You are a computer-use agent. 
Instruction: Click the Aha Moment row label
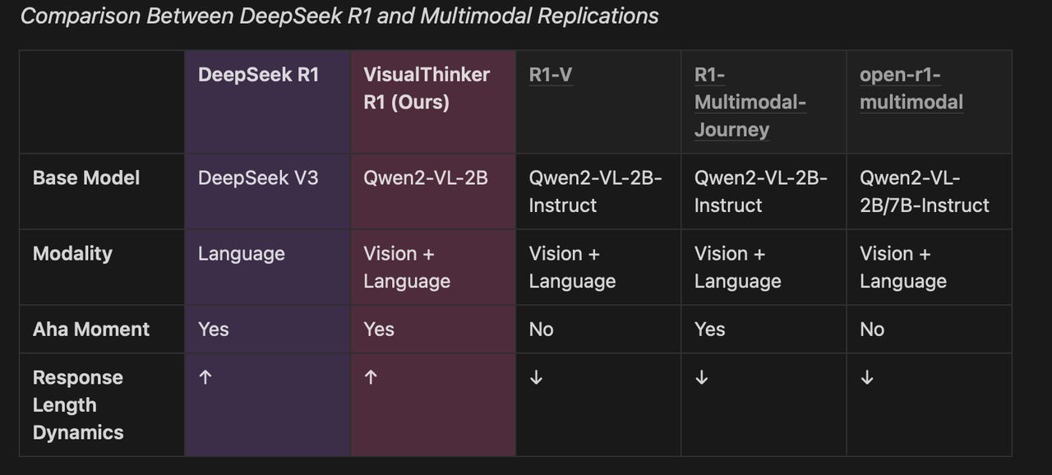[x=91, y=330]
